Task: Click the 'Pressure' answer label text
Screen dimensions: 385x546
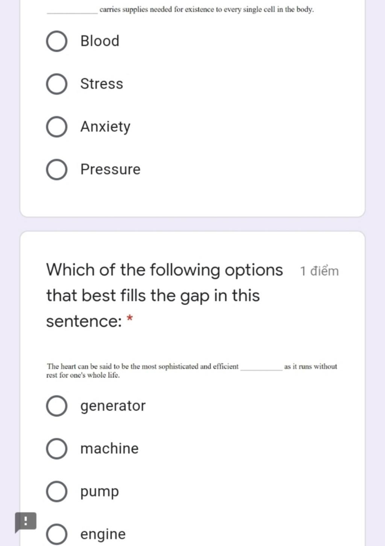Action: pyautogui.click(x=110, y=169)
